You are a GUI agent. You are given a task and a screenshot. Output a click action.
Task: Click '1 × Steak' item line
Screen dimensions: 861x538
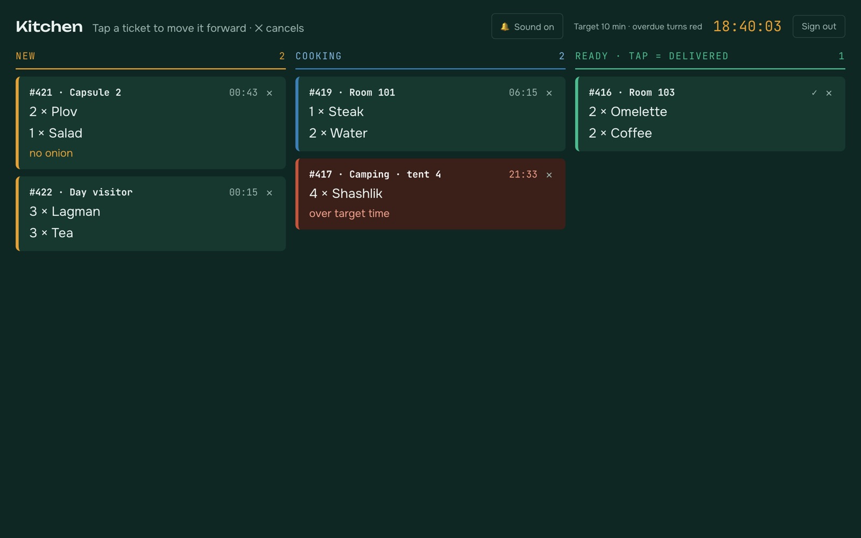[x=336, y=112]
